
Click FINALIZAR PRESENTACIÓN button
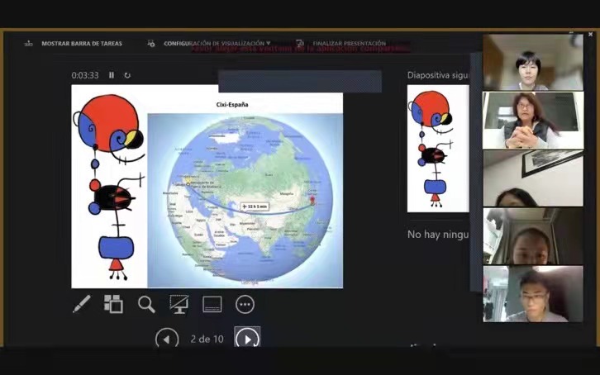click(350, 44)
